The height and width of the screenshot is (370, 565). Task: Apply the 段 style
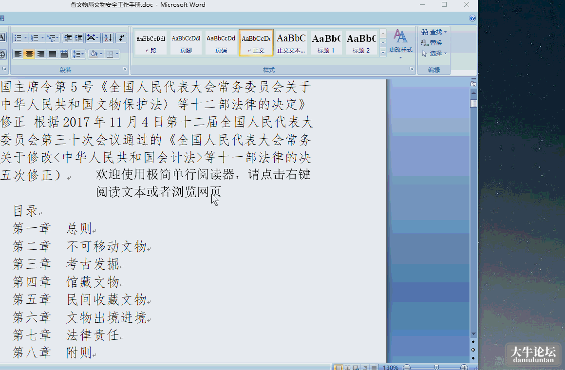coord(151,43)
